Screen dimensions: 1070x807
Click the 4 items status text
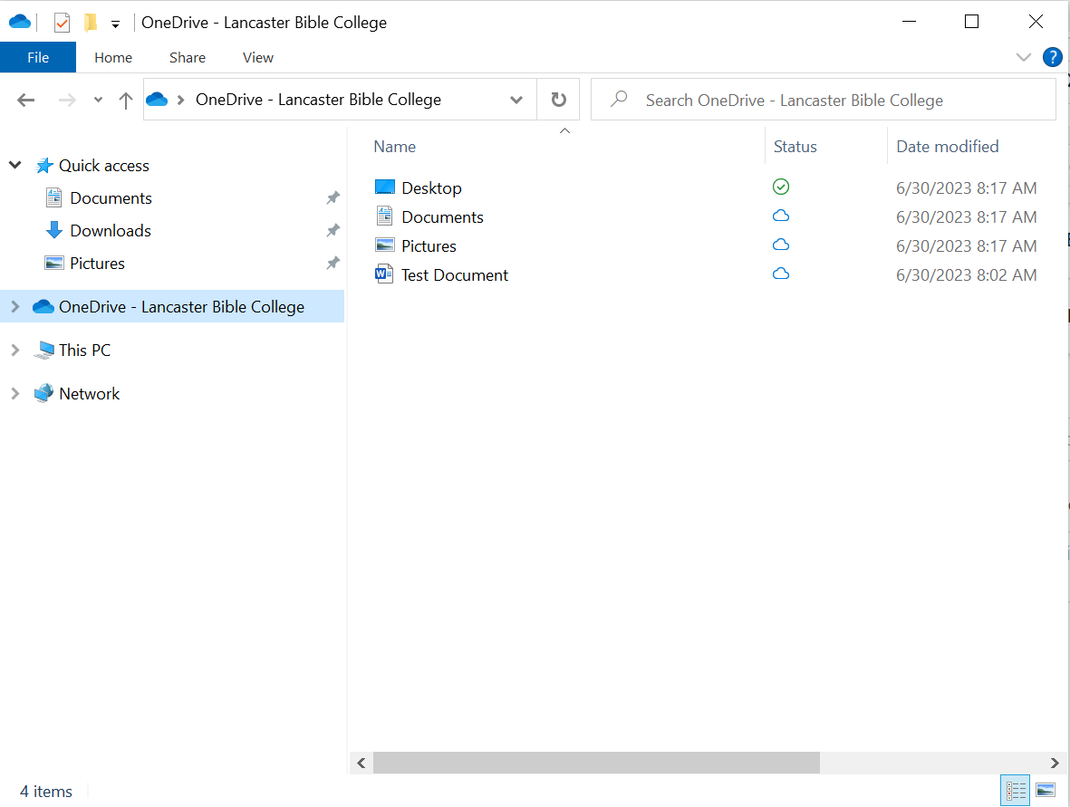pyautogui.click(x=45, y=792)
